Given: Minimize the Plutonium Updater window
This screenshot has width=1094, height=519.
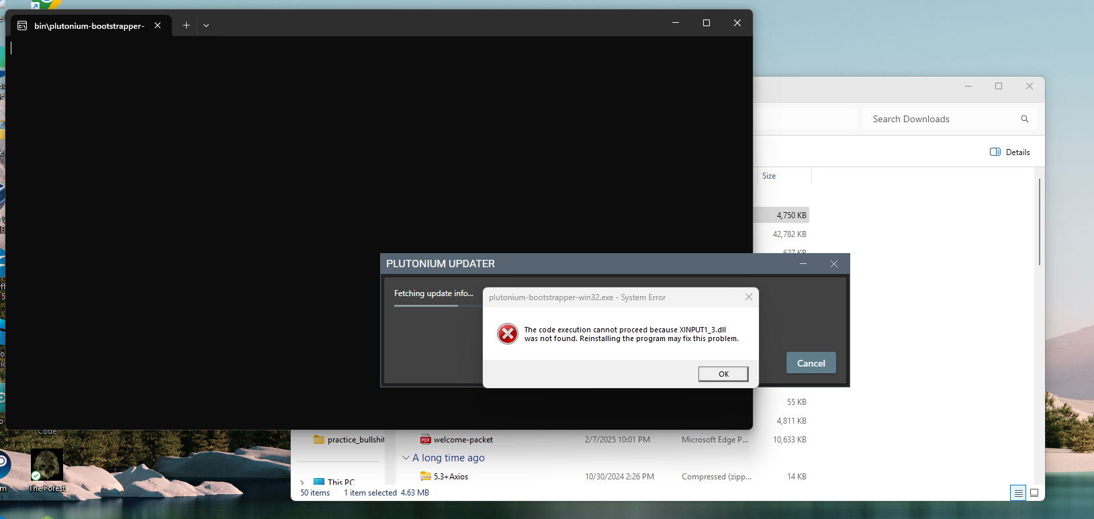Looking at the screenshot, I should pyautogui.click(x=803, y=264).
